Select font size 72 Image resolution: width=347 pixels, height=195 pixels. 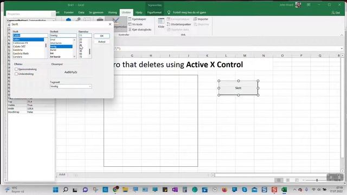tap(81, 57)
